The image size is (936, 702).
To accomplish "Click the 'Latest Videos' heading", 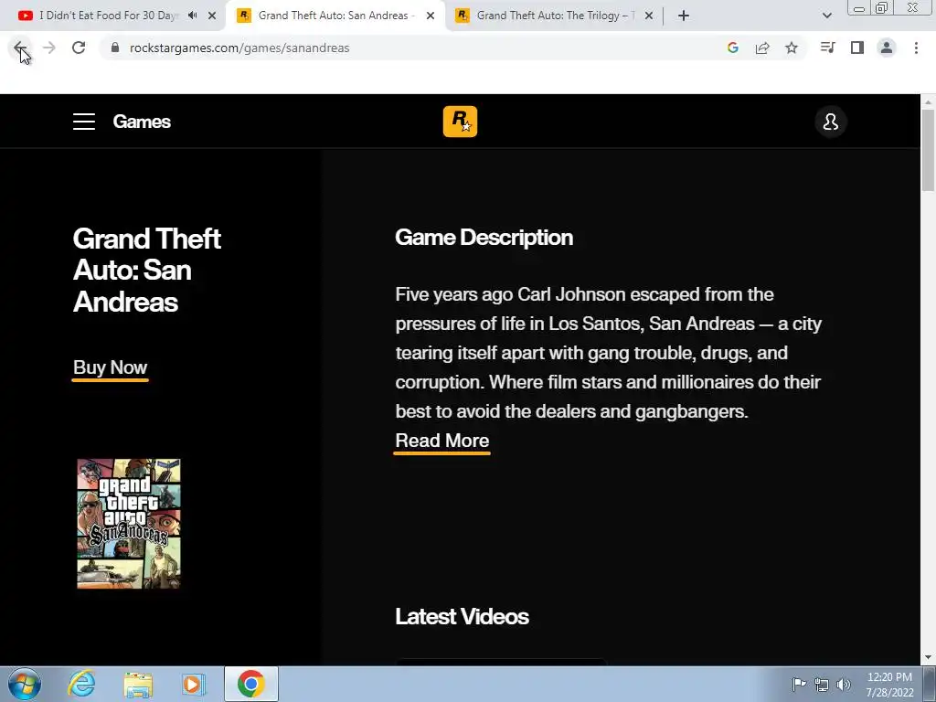I will [462, 617].
